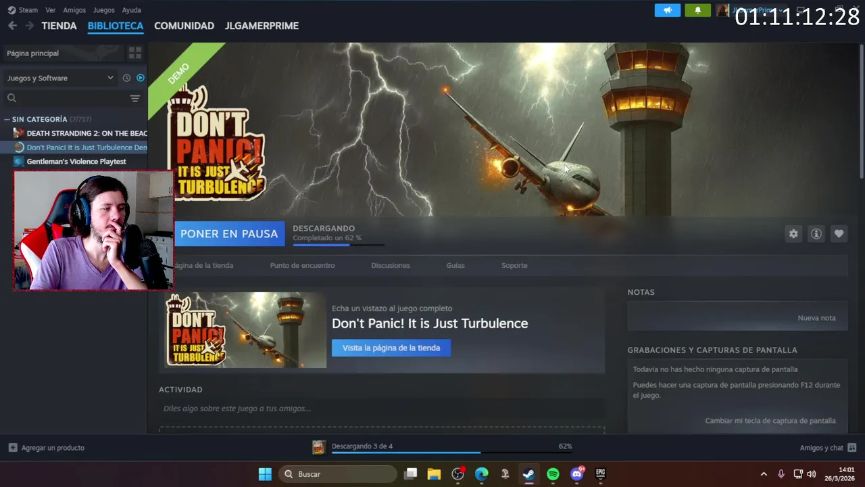Open the Steam menu
Image resolution: width=865 pixels, height=487 pixels.
click(x=23, y=10)
